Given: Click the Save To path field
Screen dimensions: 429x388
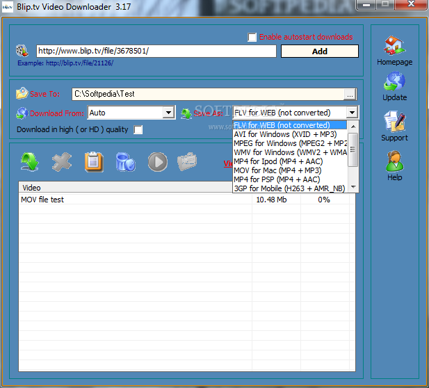Looking at the screenshot, I should [x=208, y=94].
